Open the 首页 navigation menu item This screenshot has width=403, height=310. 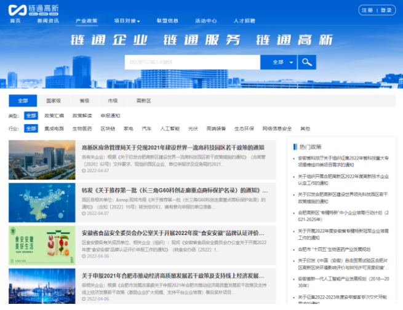(x=15, y=21)
